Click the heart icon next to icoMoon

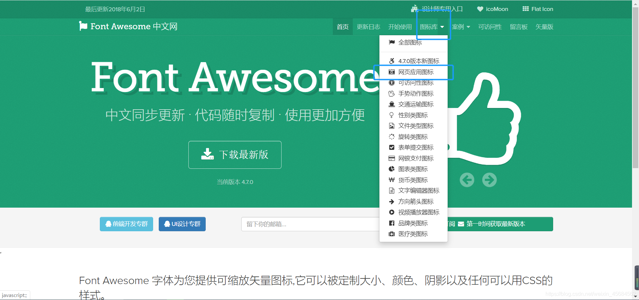(480, 9)
